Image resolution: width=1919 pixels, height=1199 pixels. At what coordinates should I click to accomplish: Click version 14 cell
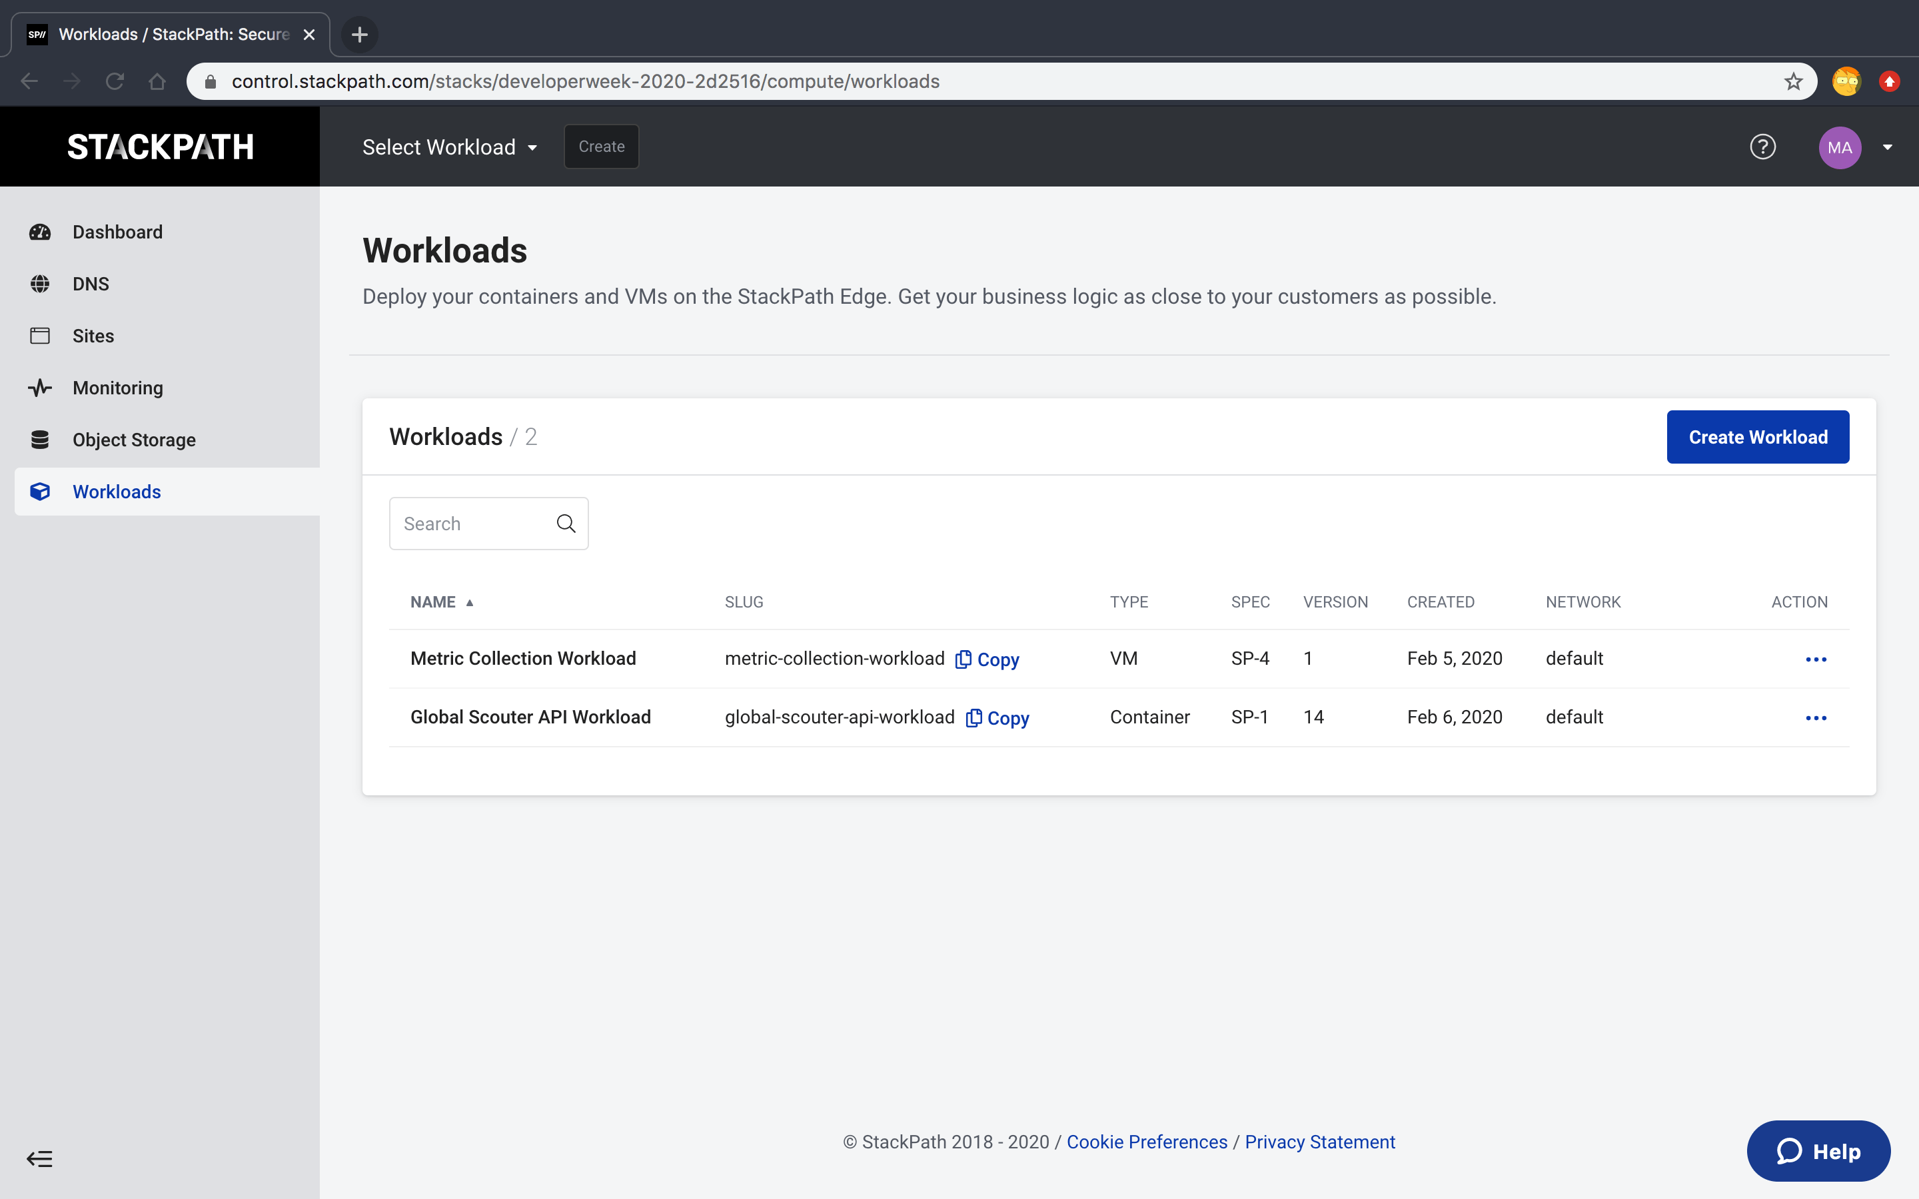coord(1313,717)
